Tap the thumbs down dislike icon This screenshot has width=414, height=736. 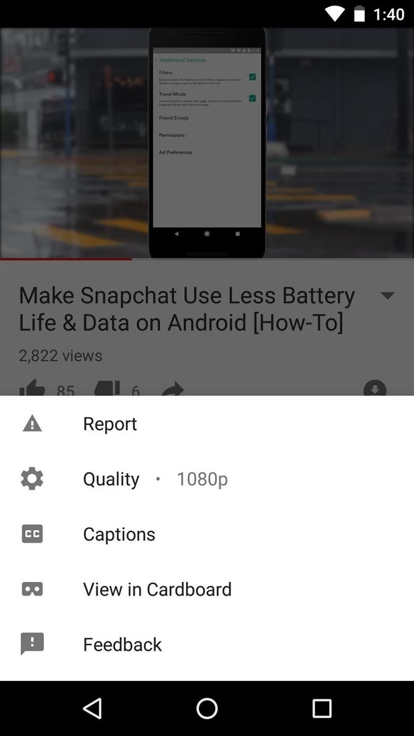107,389
